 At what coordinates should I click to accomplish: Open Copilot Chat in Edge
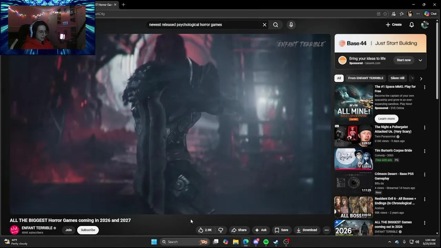pos(430,14)
